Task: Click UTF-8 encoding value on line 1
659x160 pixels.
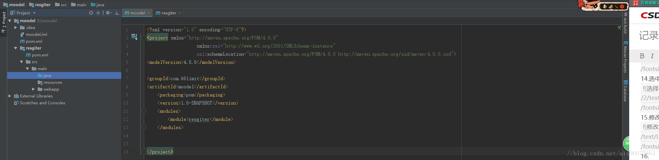Action: pyautogui.click(x=232, y=30)
